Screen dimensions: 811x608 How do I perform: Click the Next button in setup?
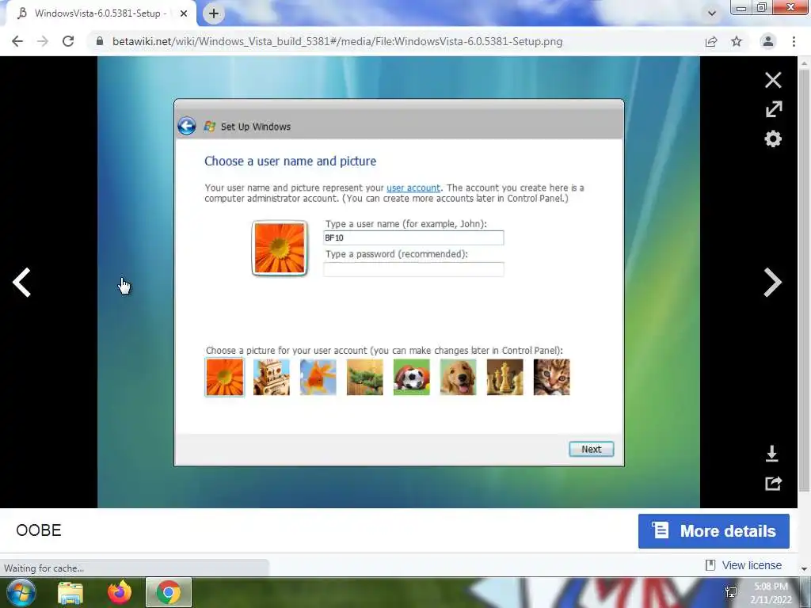(591, 450)
